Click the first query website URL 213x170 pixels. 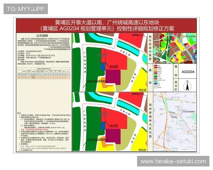click(38, 146)
